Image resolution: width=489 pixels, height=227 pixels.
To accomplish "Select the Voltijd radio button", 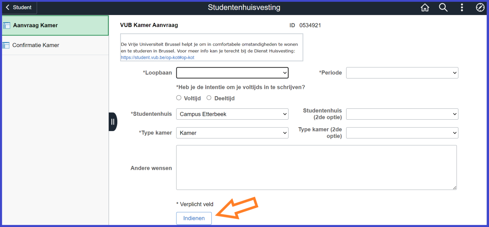I will pyautogui.click(x=178, y=98).
